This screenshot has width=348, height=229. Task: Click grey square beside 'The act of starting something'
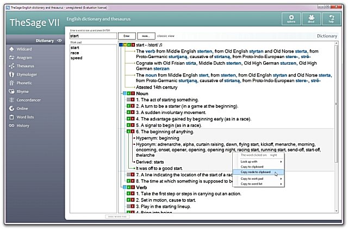pos(129,100)
